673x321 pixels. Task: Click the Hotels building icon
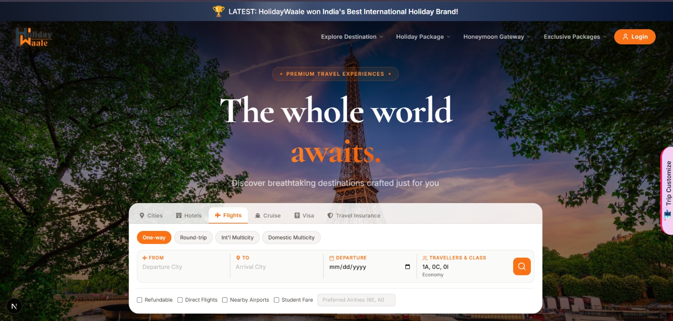point(179,215)
